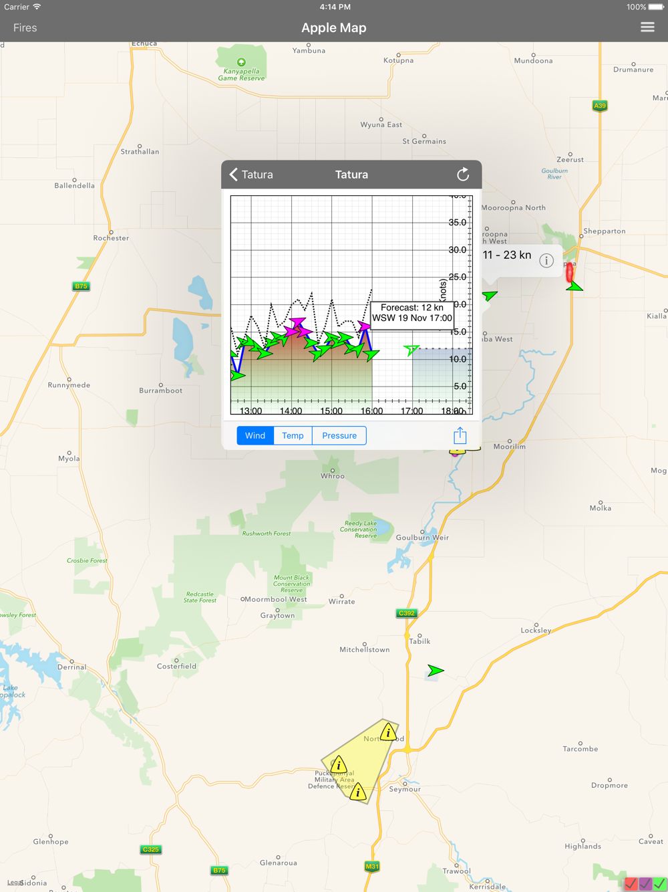
Task: Tap the Rushworth Forest label
Action: (267, 534)
